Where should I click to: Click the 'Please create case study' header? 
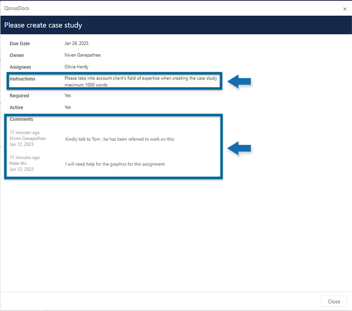tap(43, 25)
